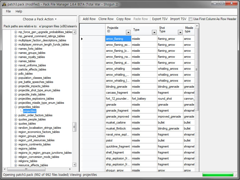Click the Clone Row button
Screen dimensions: 240x180
pyautogui.click(x=106, y=19)
